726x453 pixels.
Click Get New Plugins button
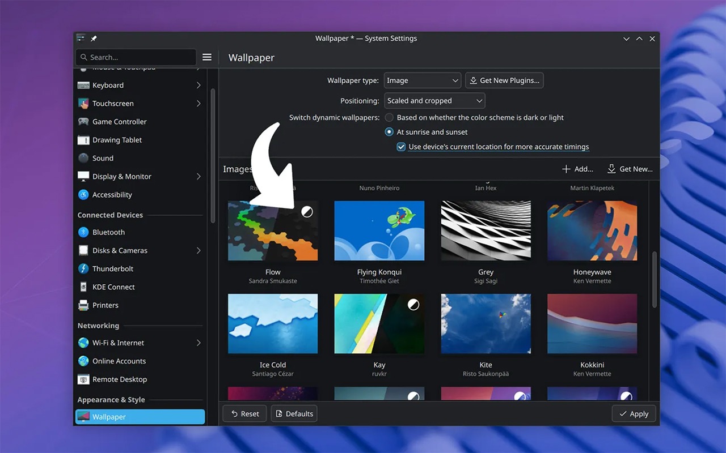[x=504, y=80]
